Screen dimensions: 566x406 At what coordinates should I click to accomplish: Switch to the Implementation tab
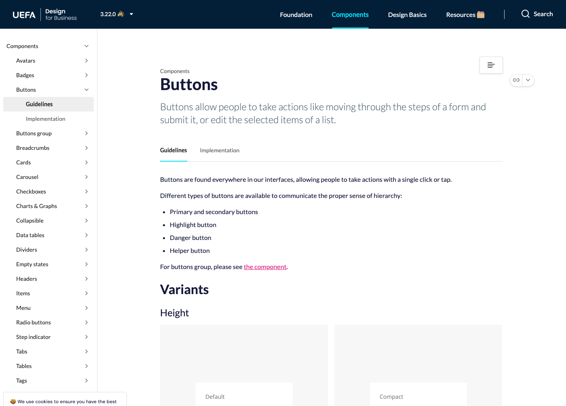220,150
